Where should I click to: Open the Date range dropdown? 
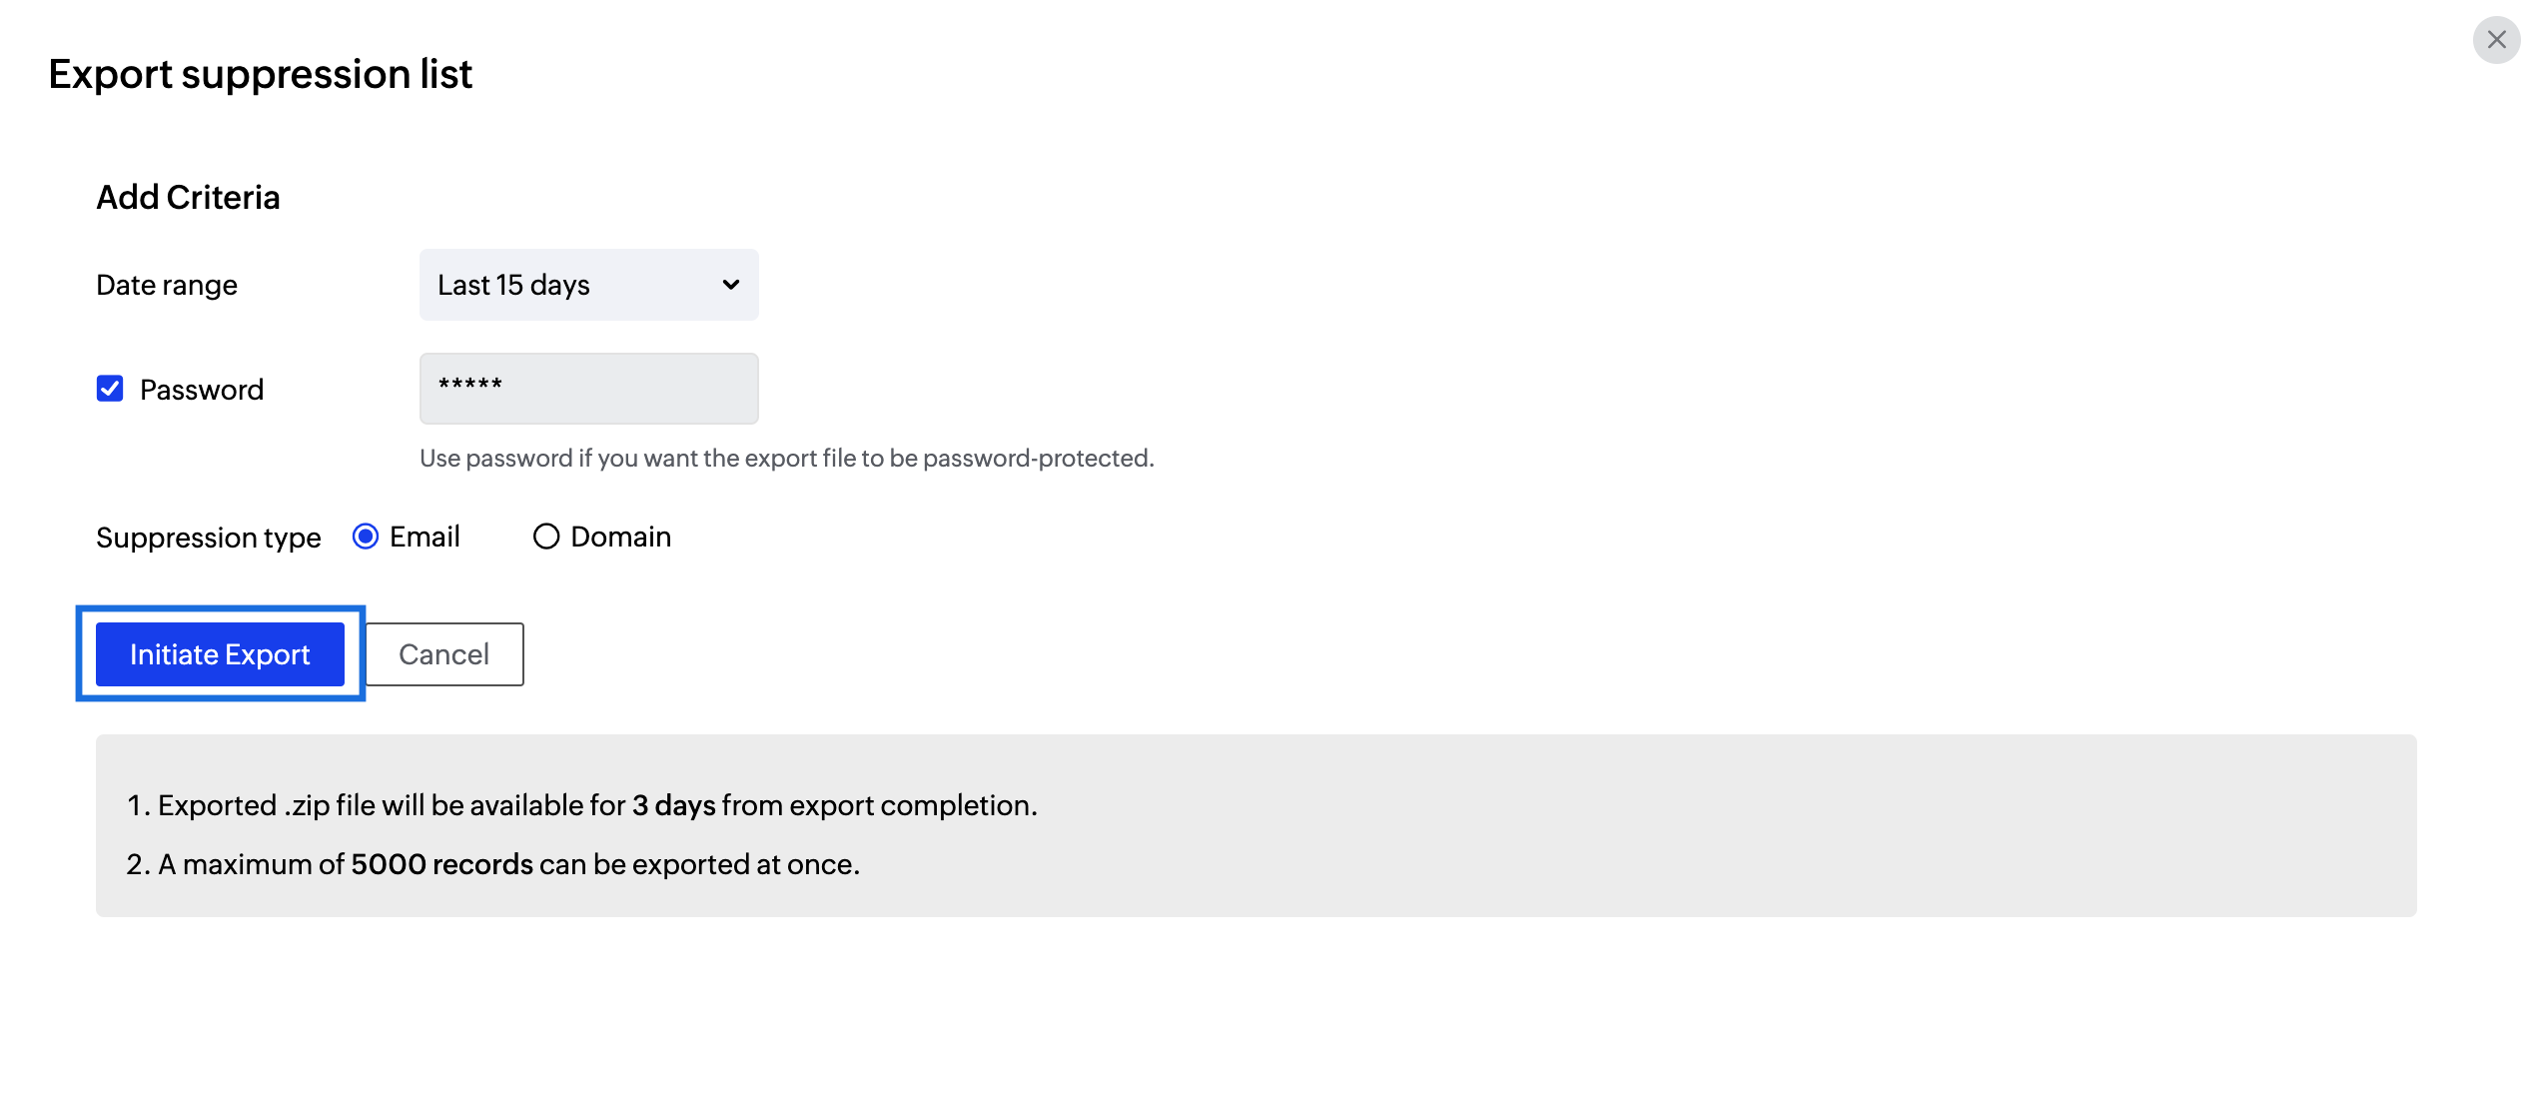(x=587, y=285)
